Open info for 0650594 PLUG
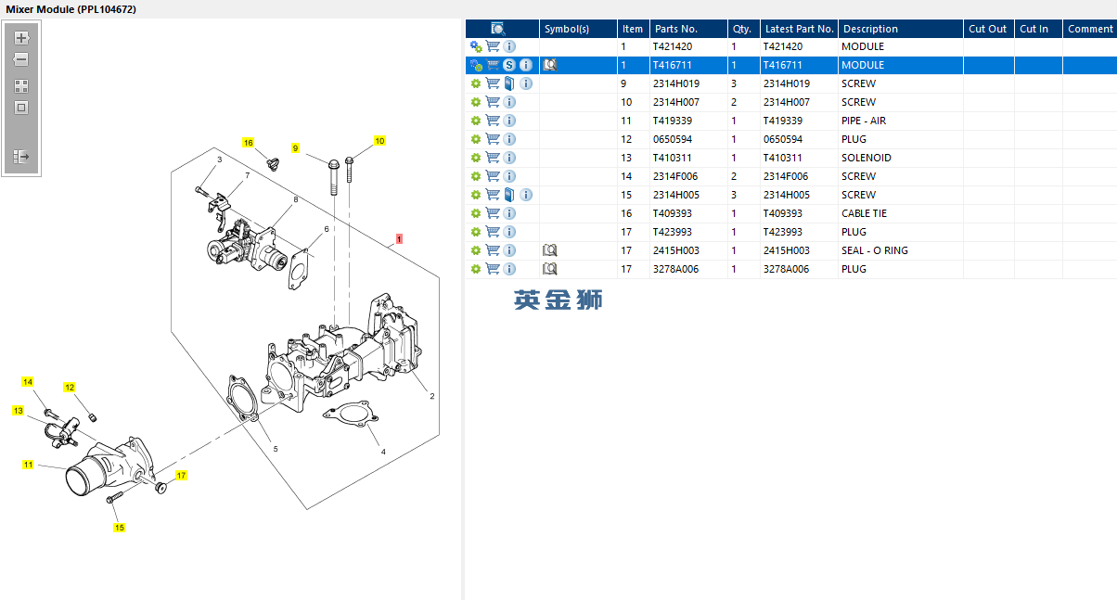The width and height of the screenshot is (1117, 600). pyautogui.click(x=509, y=139)
